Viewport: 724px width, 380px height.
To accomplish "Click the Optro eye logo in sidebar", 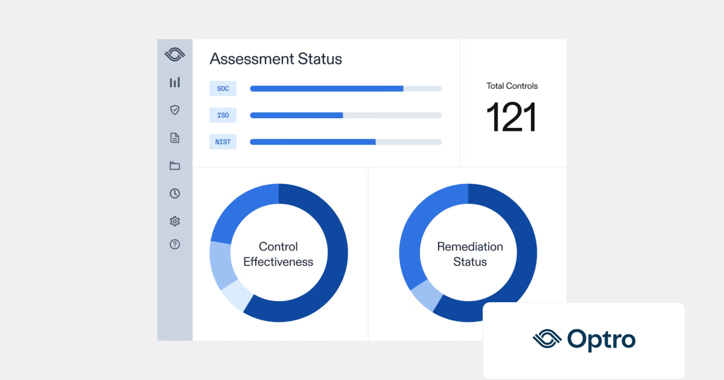I will pyautogui.click(x=175, y=54).
